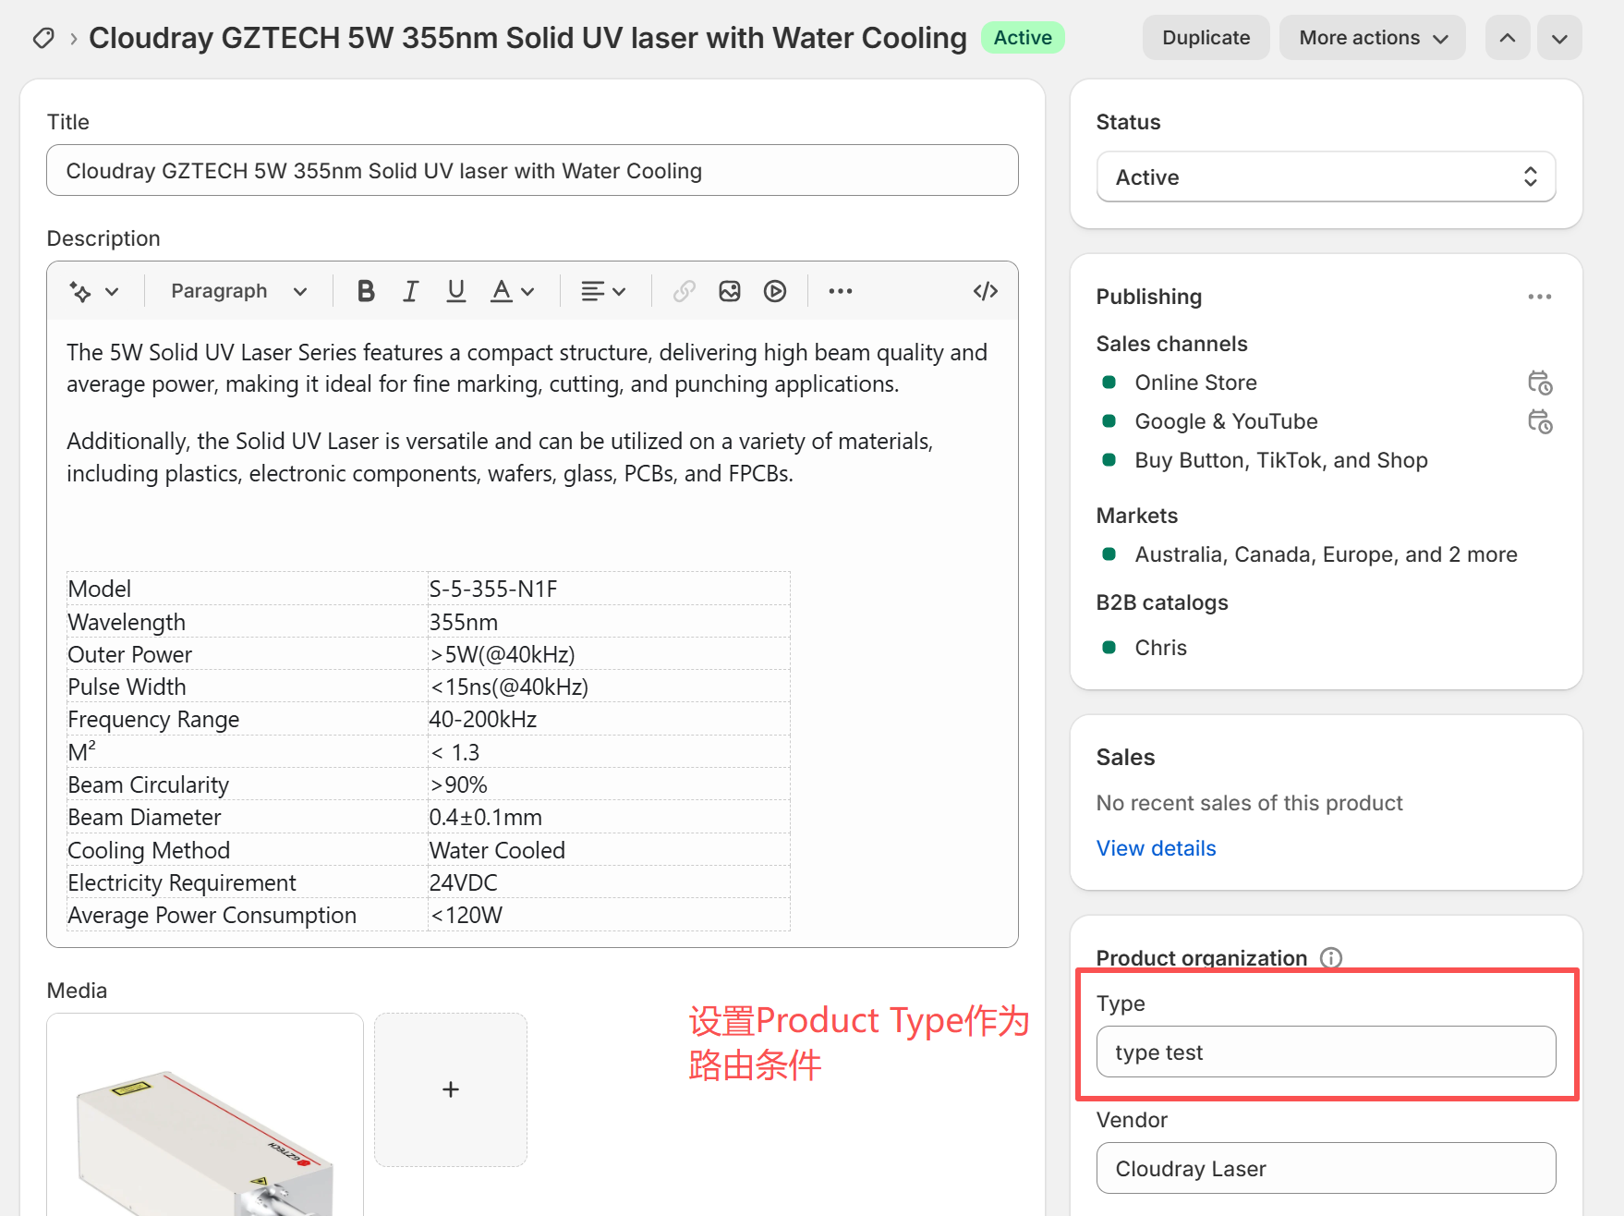1624x1216 pixels.
Task: Insert video into description
Action: click(x=775, y=291)
